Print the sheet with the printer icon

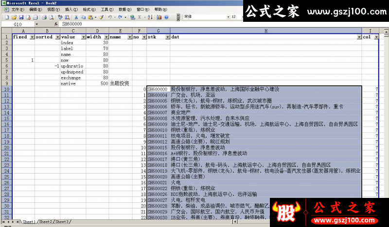click(x=44, y=17)
